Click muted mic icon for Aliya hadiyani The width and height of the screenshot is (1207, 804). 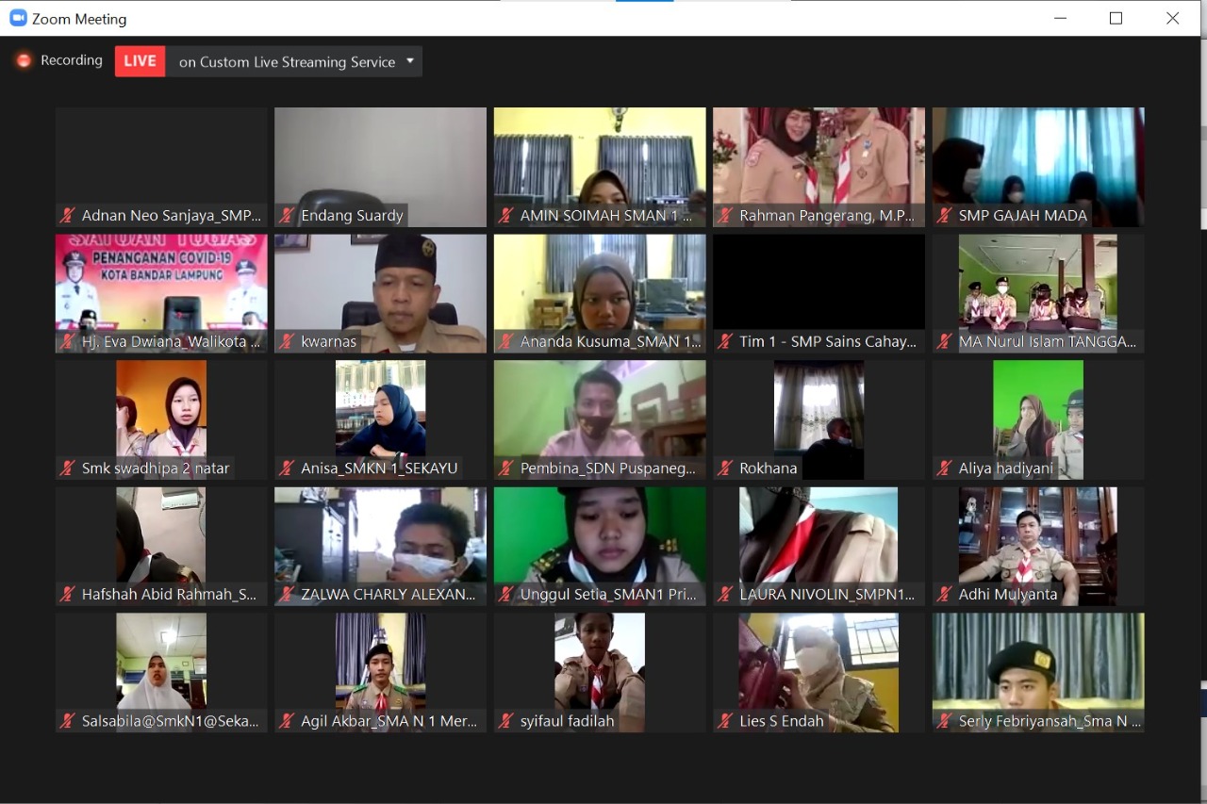click(944, 468)
